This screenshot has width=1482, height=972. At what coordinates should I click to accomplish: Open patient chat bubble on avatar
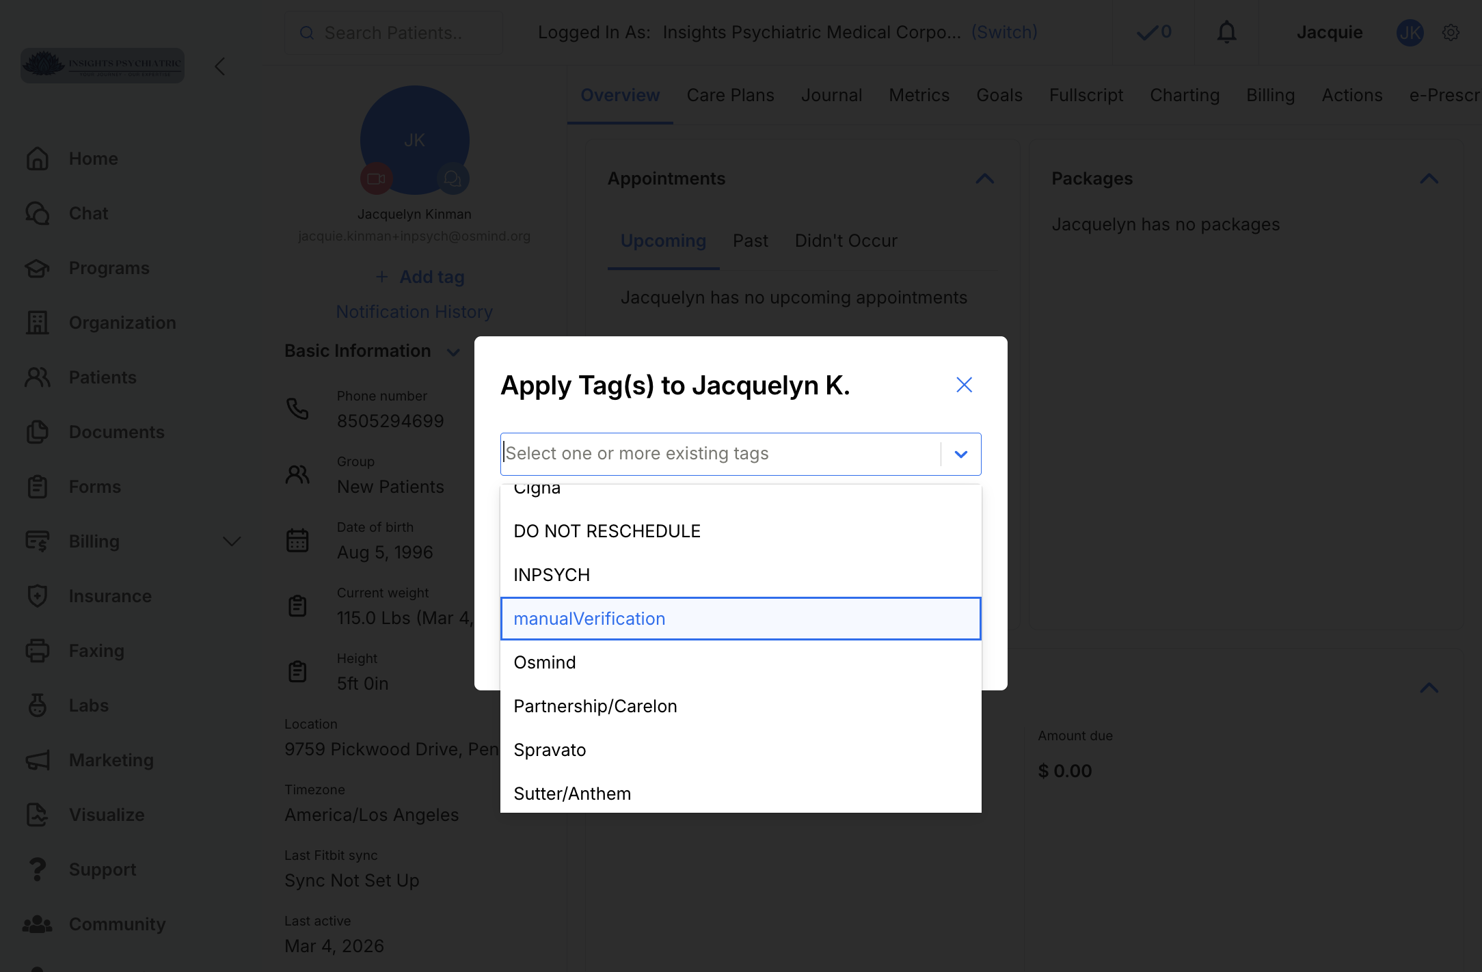pyautogui.click(x=453, y=178)
